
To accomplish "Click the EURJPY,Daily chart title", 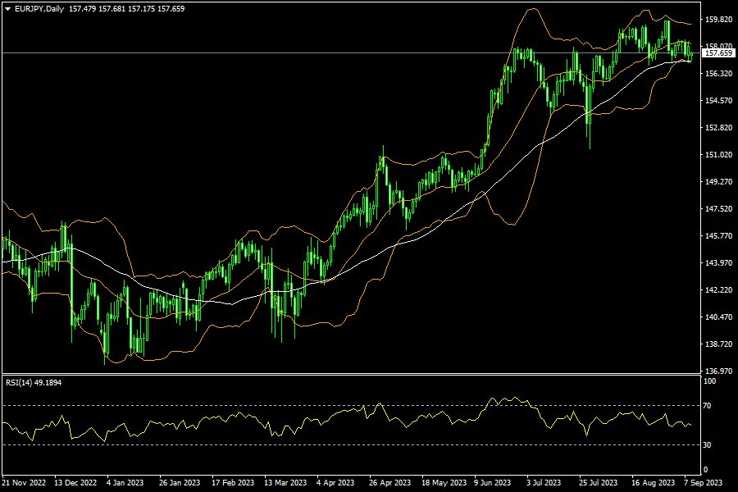I will pos(39,9).
